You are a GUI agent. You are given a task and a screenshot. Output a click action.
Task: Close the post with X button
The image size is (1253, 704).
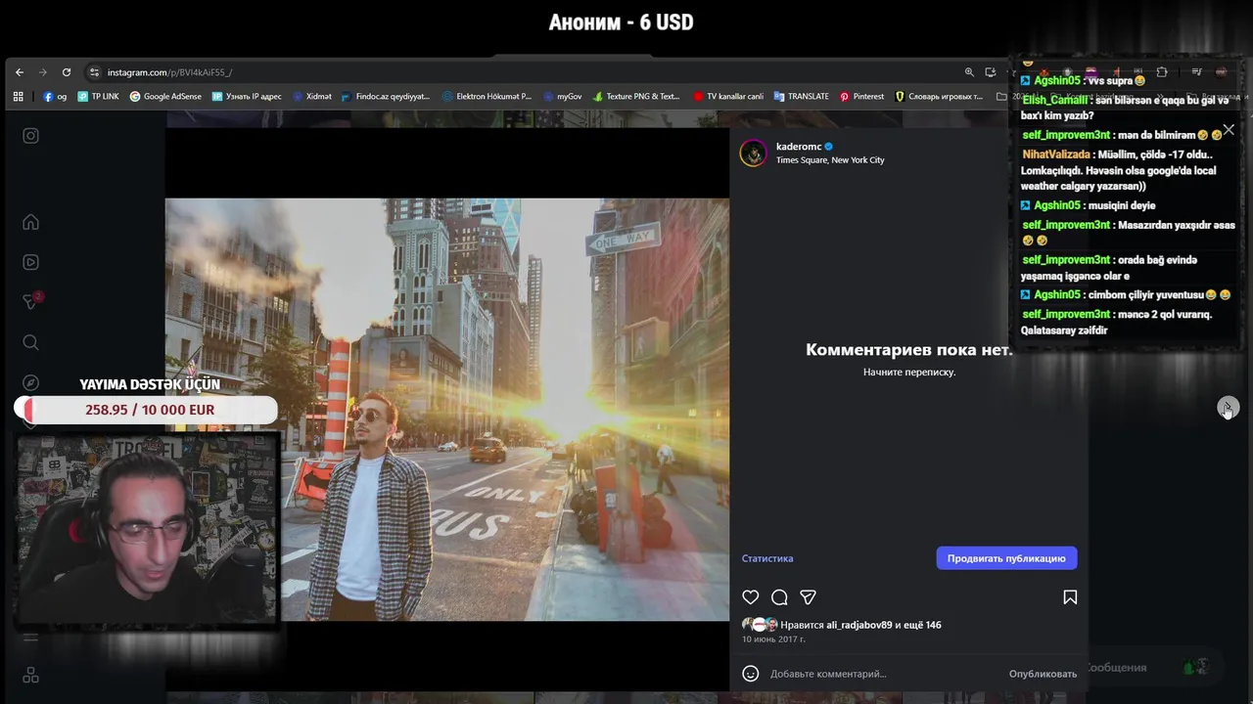tap(1229, 129)
